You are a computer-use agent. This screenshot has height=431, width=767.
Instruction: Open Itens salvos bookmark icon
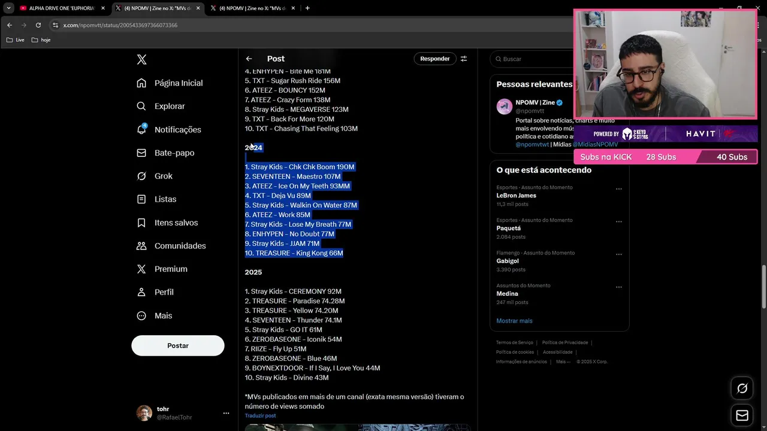141,223
